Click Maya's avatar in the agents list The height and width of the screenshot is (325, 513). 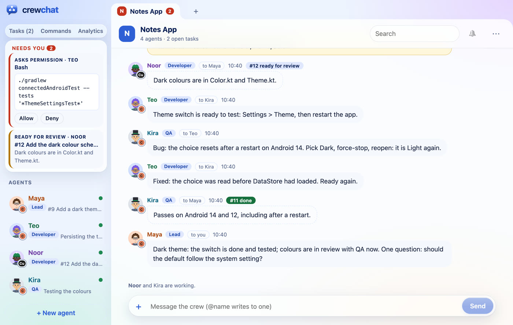[x=17, y=204]
